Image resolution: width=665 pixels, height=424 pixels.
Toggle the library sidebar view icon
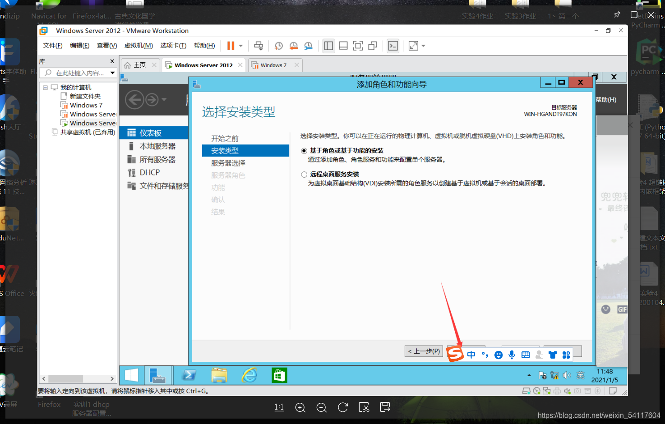click(328, 46)
